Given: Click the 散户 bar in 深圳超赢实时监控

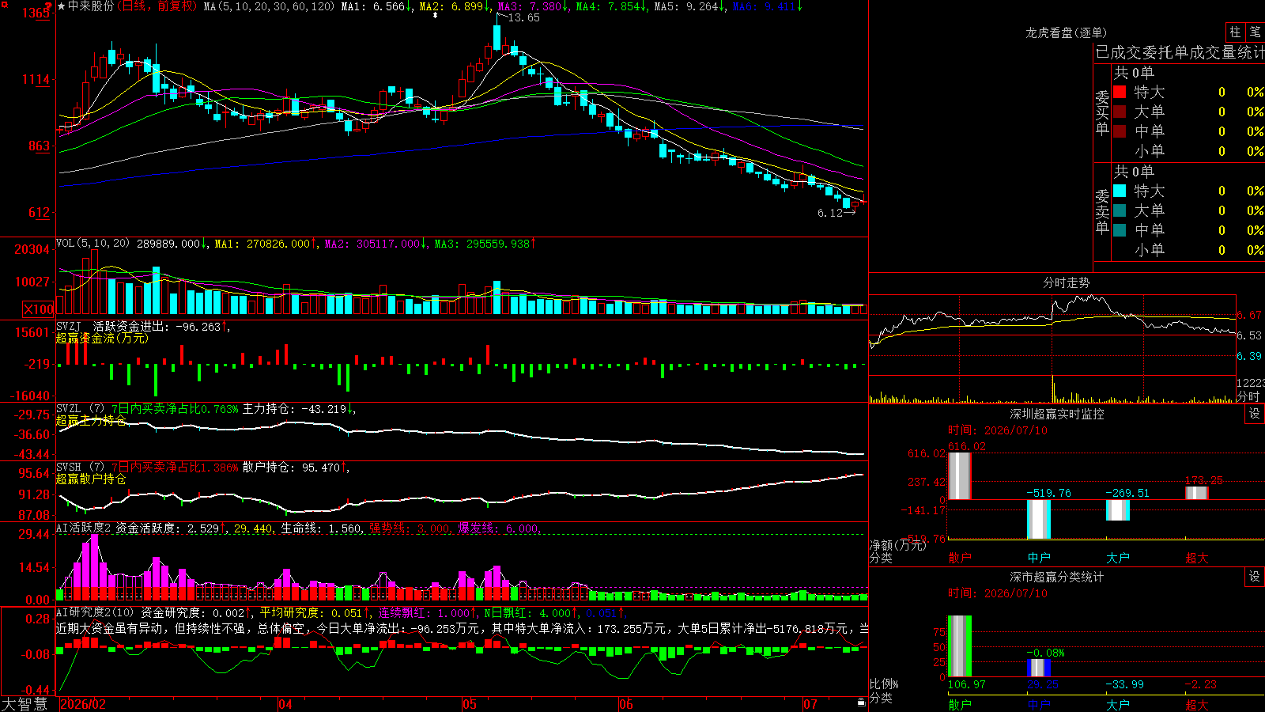Looking at the screenshot, I should click(x=960, y=475).
